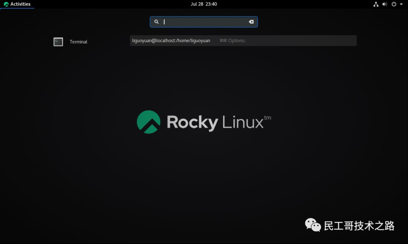
Task: Click the magnifier search icon
Action: pyautogui.click(x=156, y=22)
